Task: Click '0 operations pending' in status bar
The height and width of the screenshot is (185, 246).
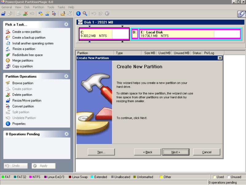Action: [223, 183]
